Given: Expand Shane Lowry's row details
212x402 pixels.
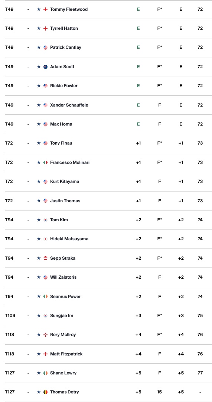Looking at the screenshot, I should pyautogui.click(x=106, y=373).
